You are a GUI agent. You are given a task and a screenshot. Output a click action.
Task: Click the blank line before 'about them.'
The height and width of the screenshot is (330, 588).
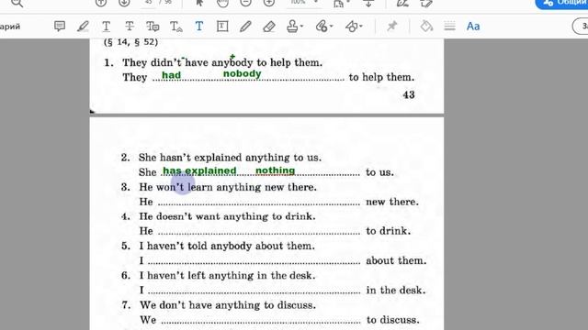pyautogui.click(x=254, y=263)
